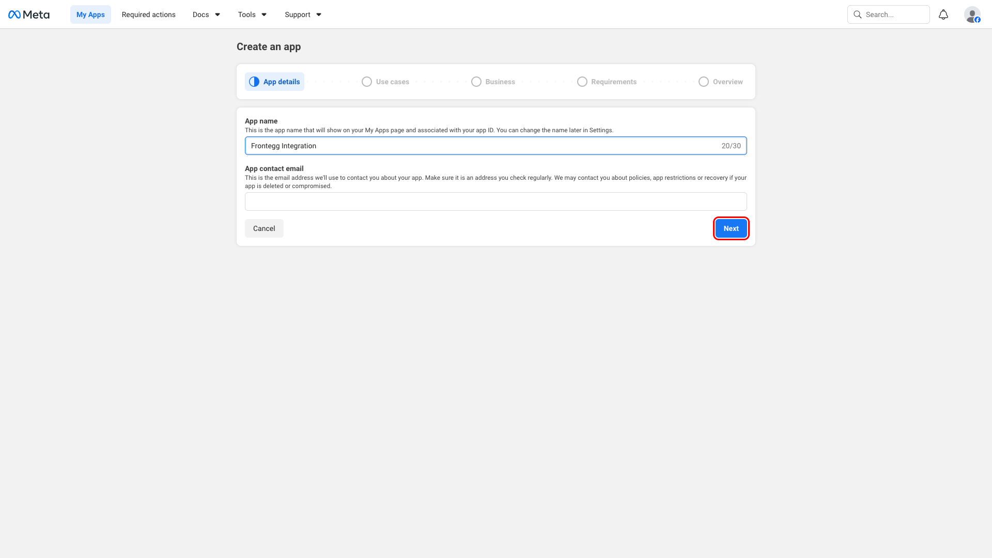The height and width of the screenshot is (558, 992).
Task: Expand the Docs dropdown arrow
Action: coord(218,14)
